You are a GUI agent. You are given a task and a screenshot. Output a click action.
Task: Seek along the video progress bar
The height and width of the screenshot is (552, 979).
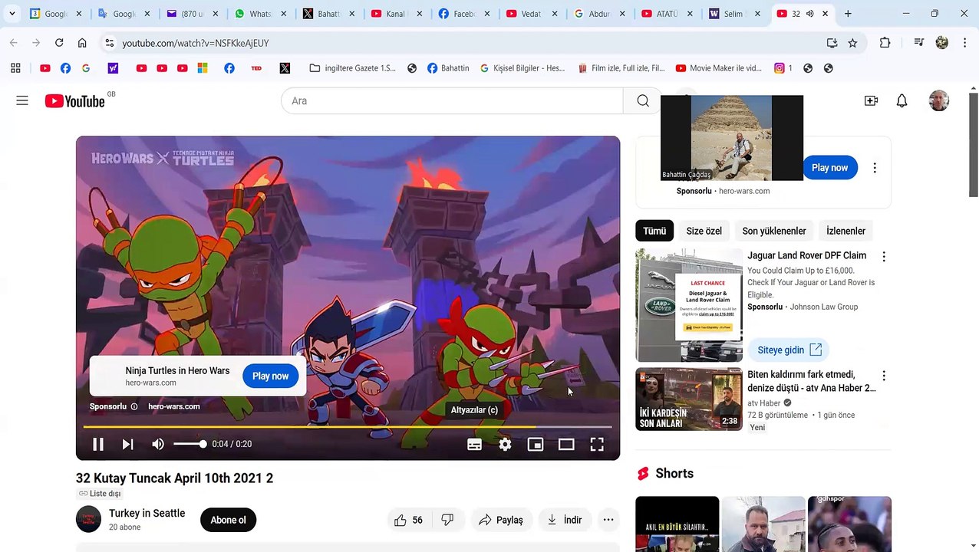point(348,426)
